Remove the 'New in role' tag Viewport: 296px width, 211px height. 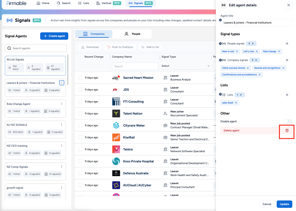tap(237, 52)
